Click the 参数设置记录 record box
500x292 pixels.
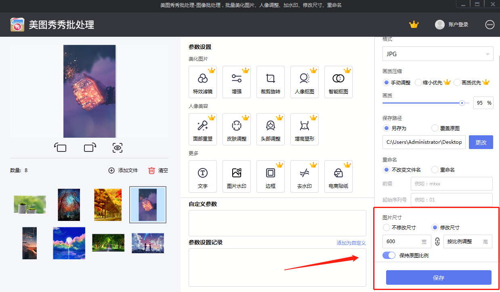277,267
